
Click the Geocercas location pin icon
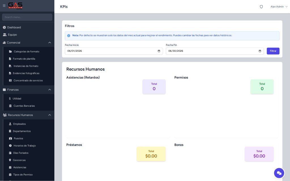(10, 160)
